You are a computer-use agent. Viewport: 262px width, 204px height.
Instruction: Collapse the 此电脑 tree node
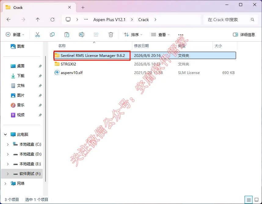(5, 134)
